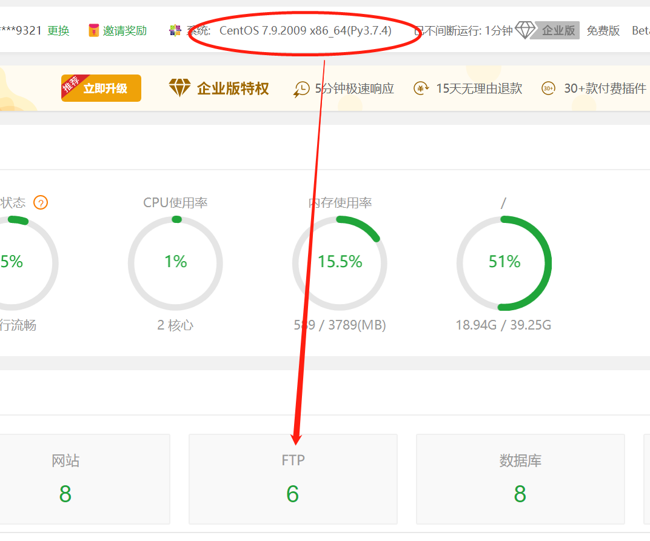
Task: Click the 15天无理由退款 text
Action: pos(479,88)
